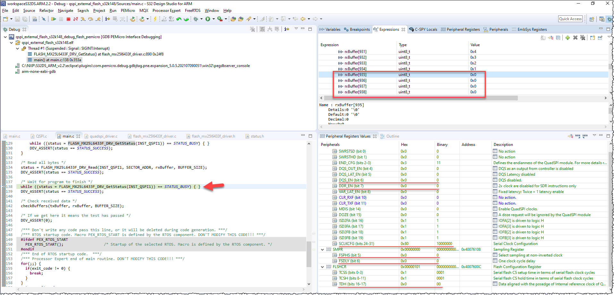Open the Processor Expert menu
Image resolution: width=614 pixels, height=295 pixels.
pyautogui.click(x=166, y=10)
